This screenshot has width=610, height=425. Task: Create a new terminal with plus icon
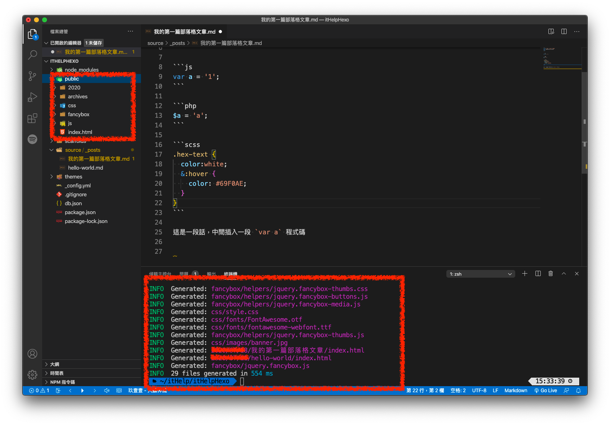click(x=525, y=274)
